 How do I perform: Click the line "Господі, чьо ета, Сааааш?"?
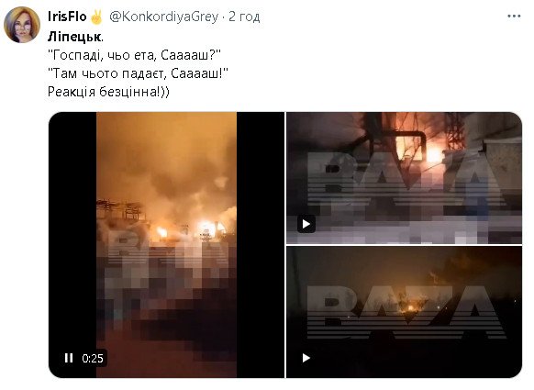pos(134,55)
